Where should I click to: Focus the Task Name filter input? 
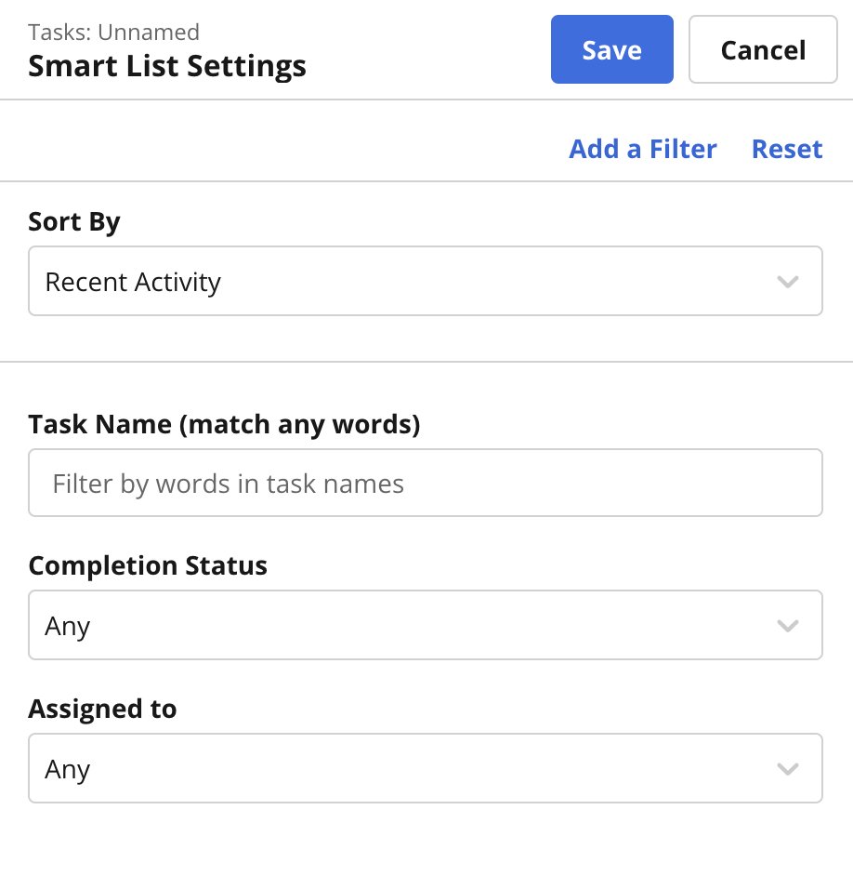[426, 483]
